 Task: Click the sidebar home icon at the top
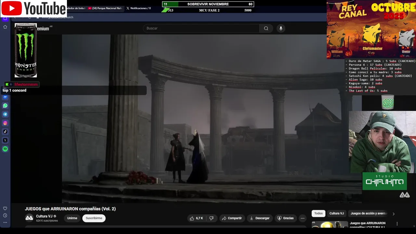click(x=5, y=18)
